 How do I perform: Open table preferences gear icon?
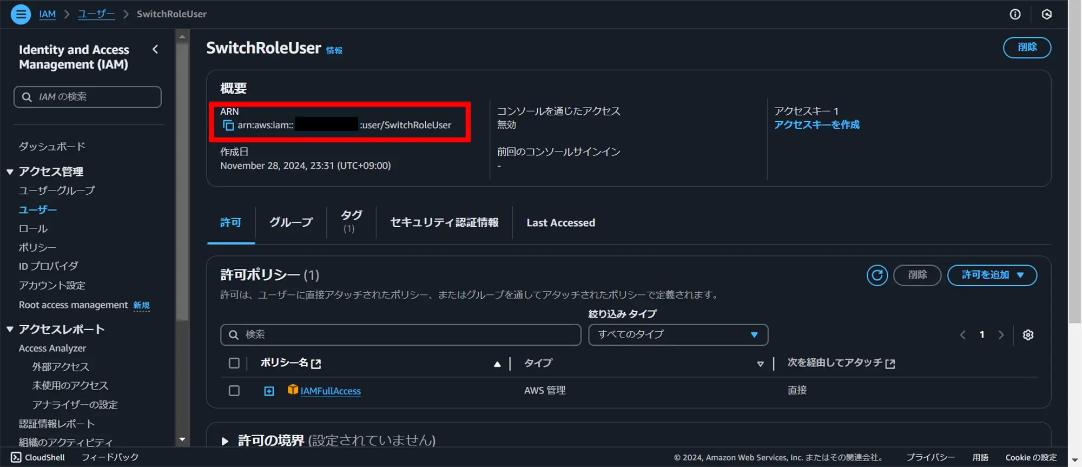click(1028, 335)
